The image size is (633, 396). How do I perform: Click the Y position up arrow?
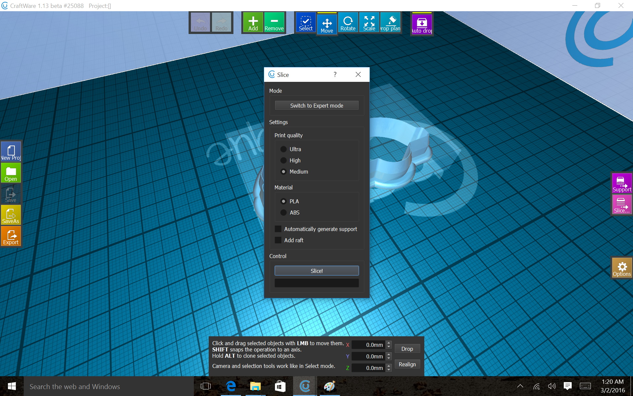click(389, 354)
